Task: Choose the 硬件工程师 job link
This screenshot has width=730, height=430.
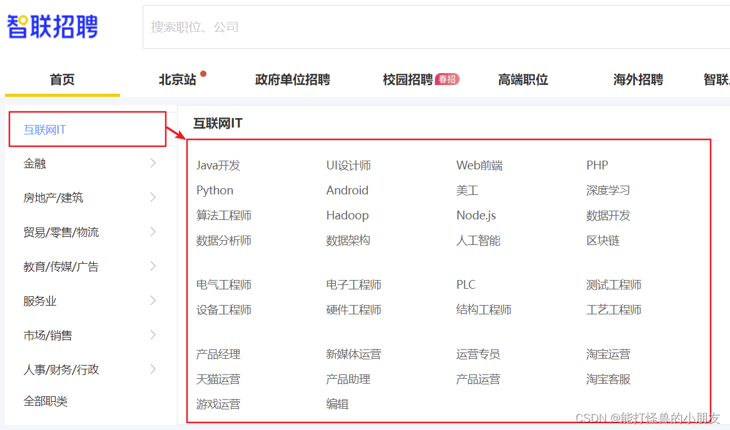Action: 353,310
